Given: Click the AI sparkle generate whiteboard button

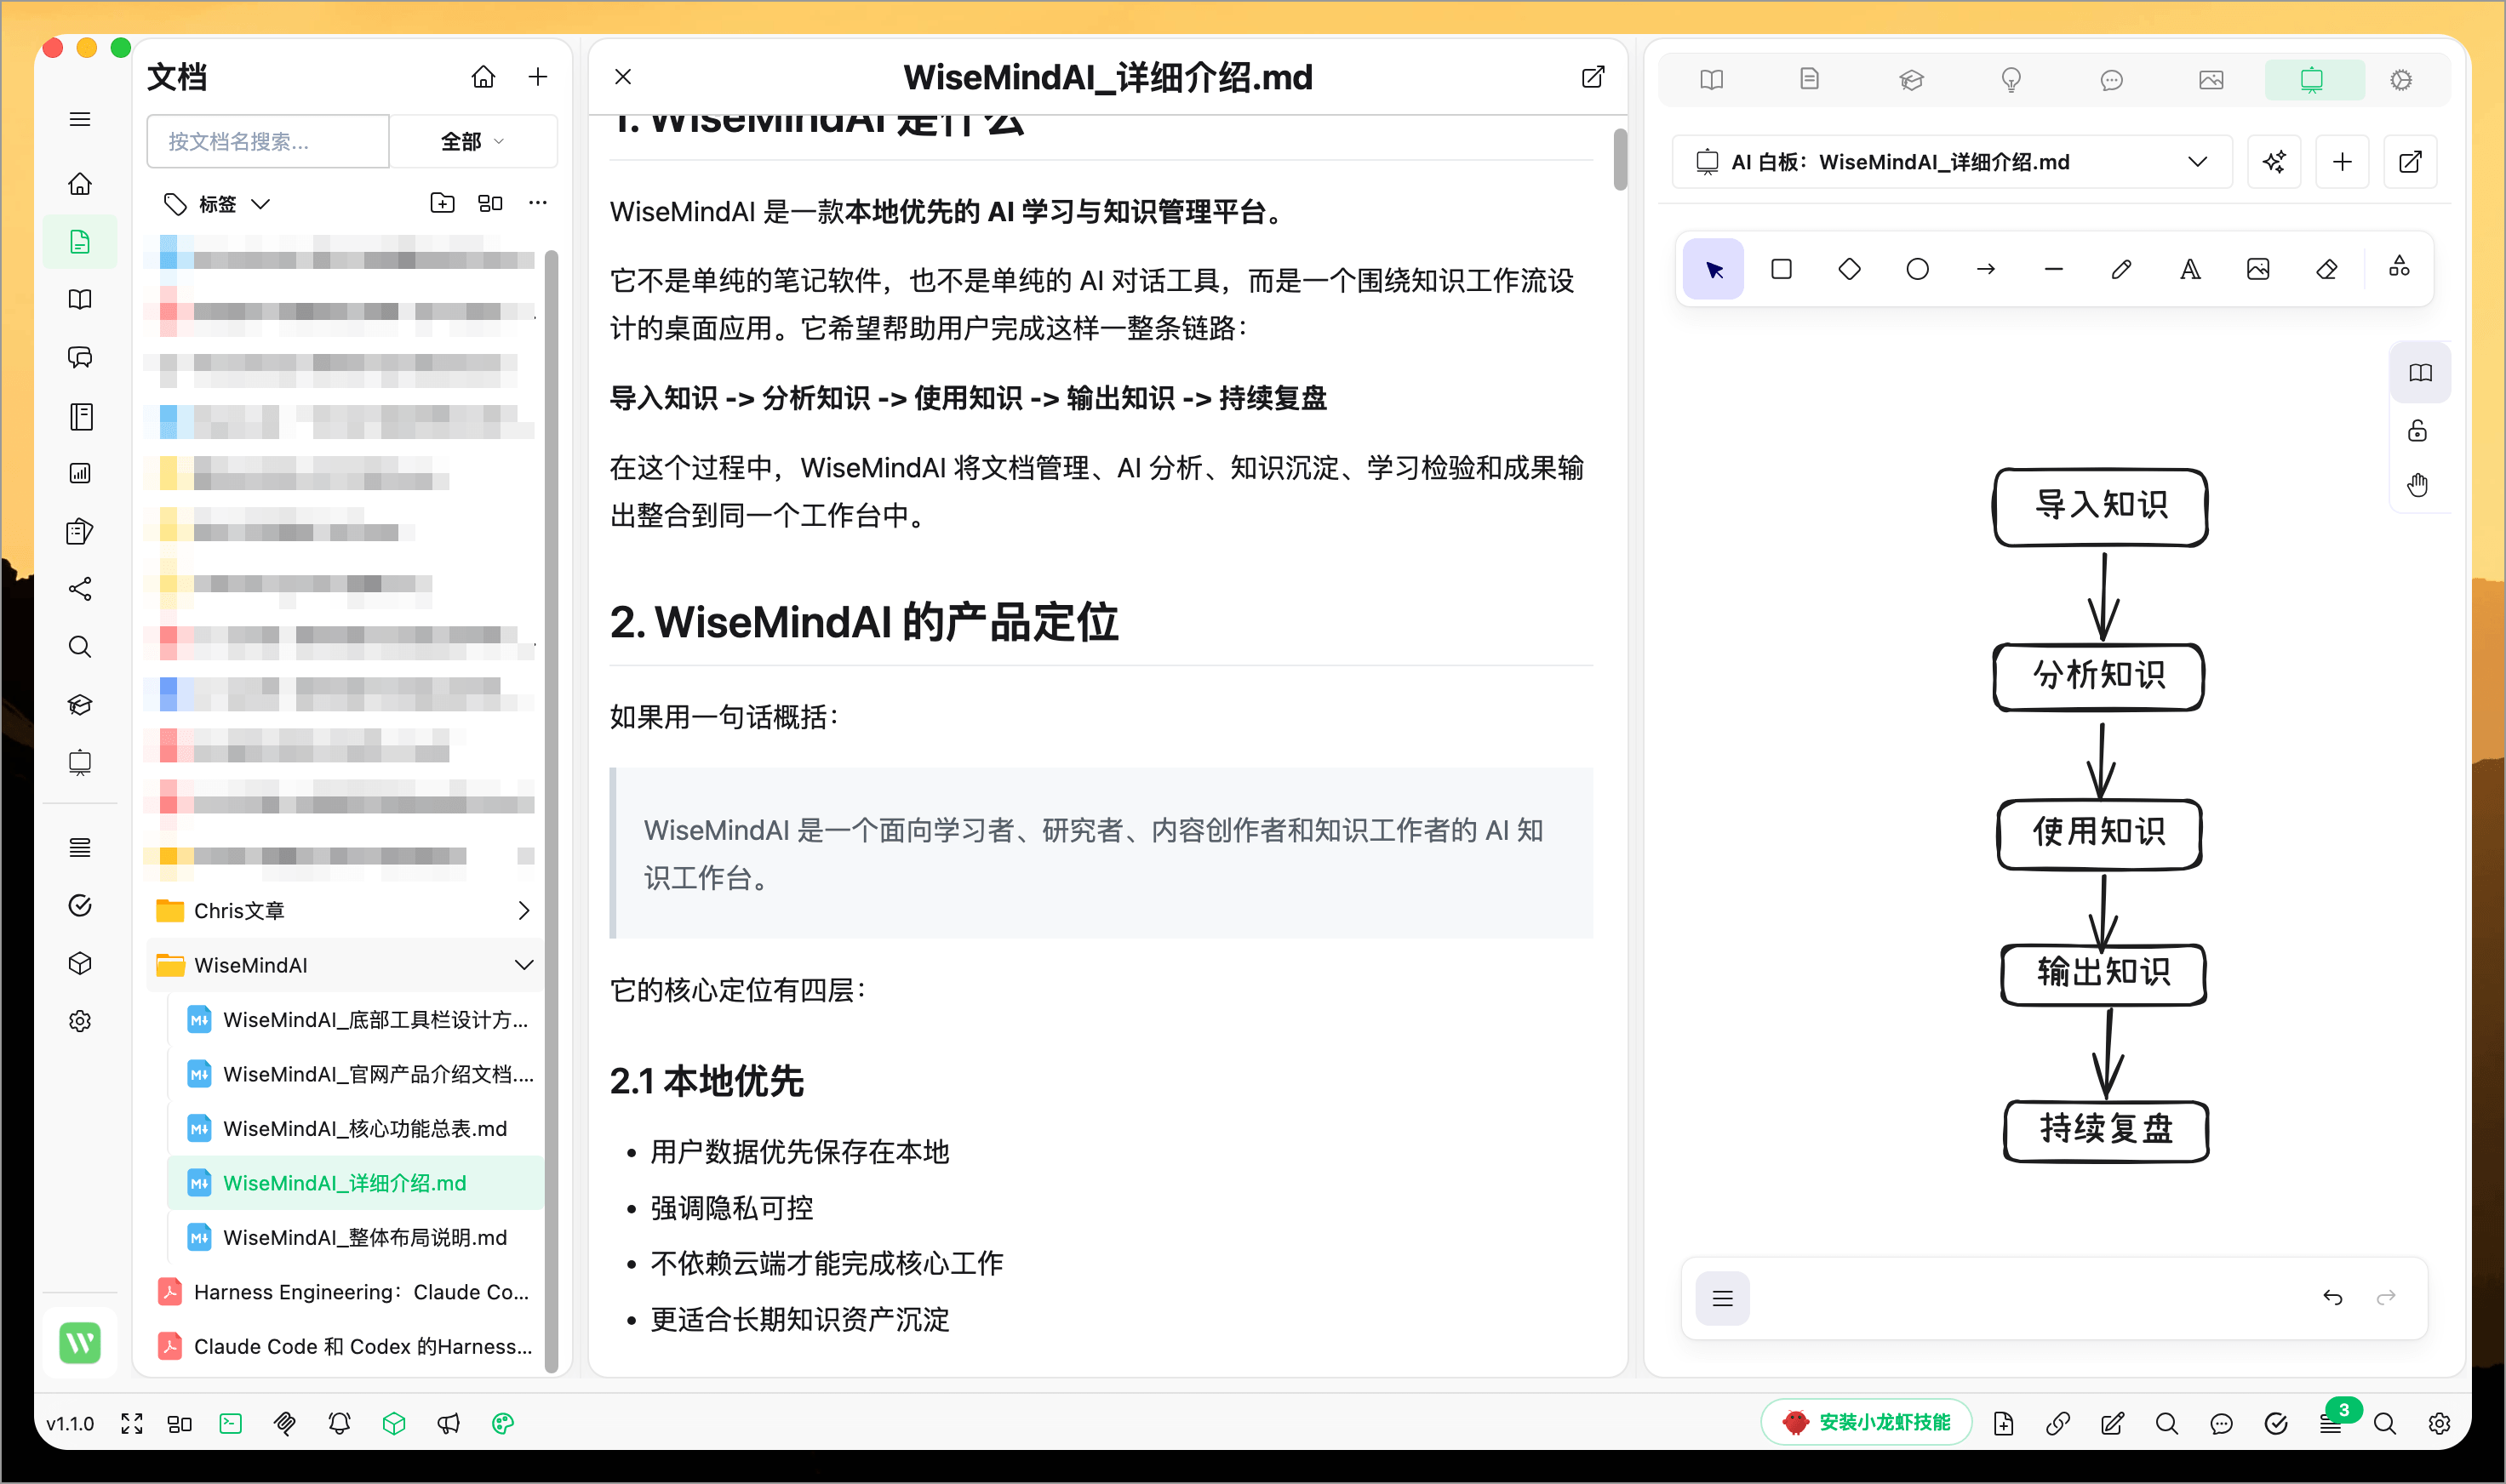Looking at the screenshot, I should point(2274,162).
